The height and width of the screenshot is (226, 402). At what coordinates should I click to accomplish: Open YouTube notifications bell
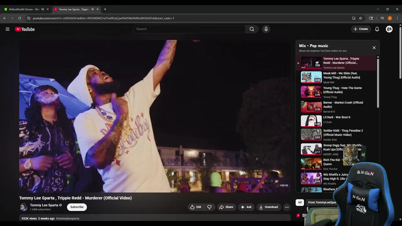tap(377, 29)
